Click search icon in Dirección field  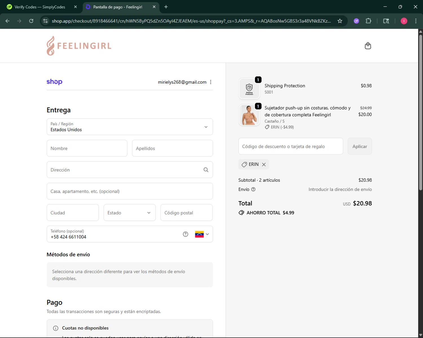[x=206, y=170]
